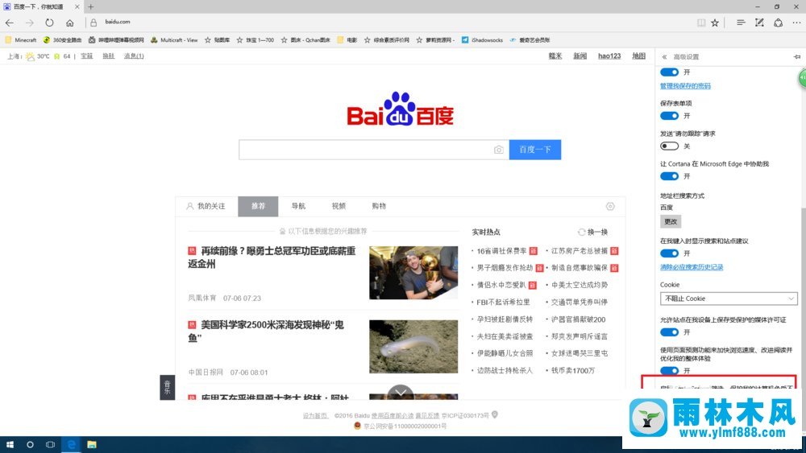This screenshot has width=806, height=453.
Task: Open Reading view book icon
Action: click(x=701, y=23)
